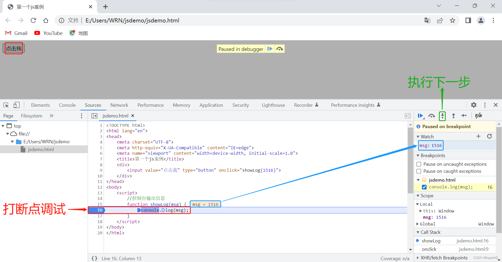Image resolution: width=502 pixels, height=262 pixels.
Task: Open the Gmail bookmark
Action: coord(16,33)
